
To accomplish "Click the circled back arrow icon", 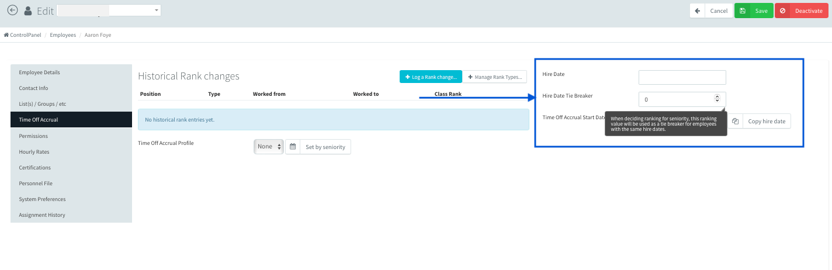I will click(x=12, y=11).
